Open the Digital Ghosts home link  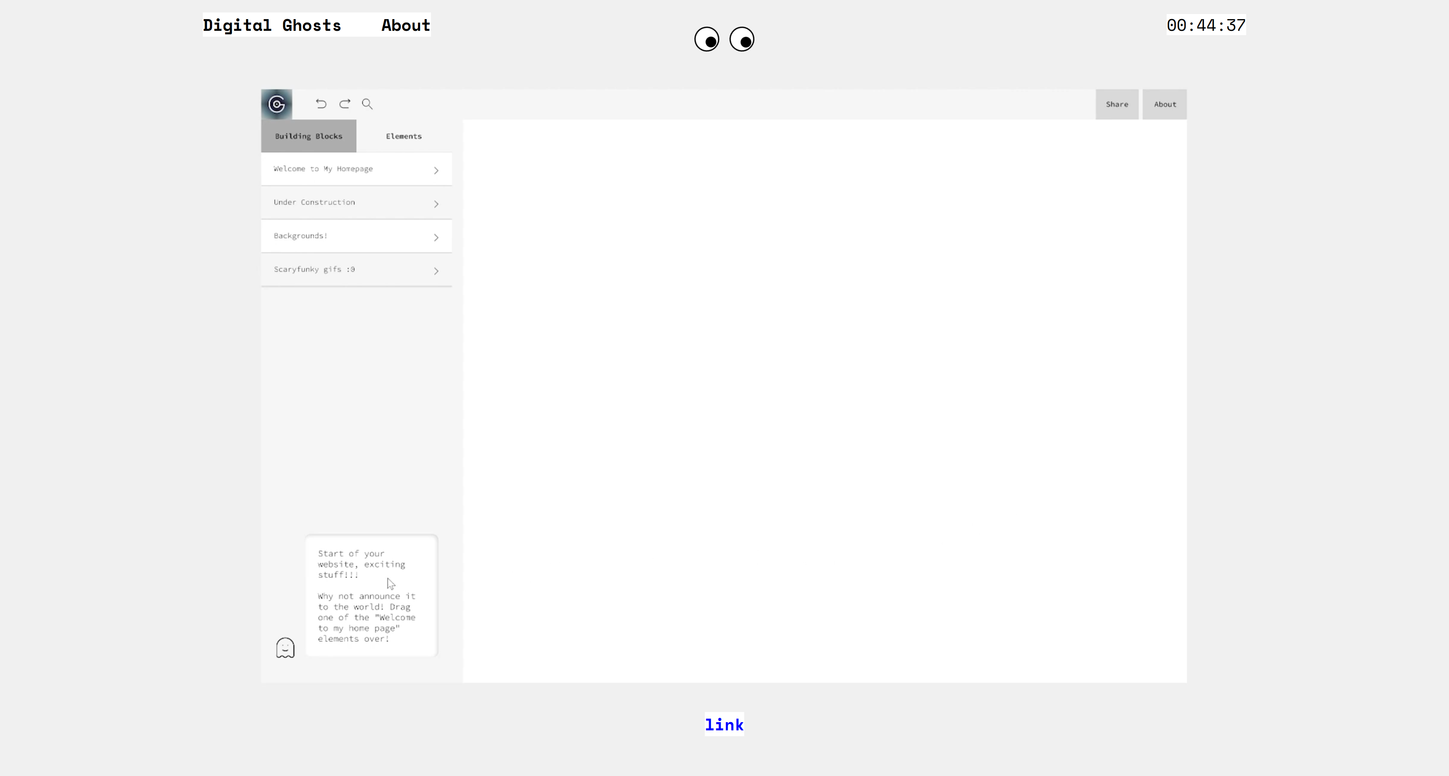(x=272, y=25)
